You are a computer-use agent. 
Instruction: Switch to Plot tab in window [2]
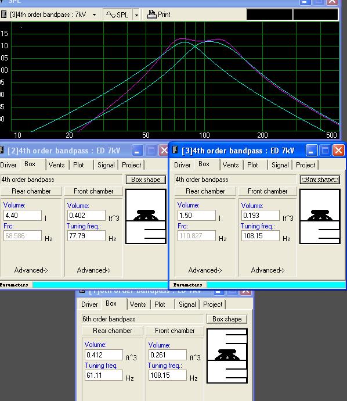(x=78, y=165)
